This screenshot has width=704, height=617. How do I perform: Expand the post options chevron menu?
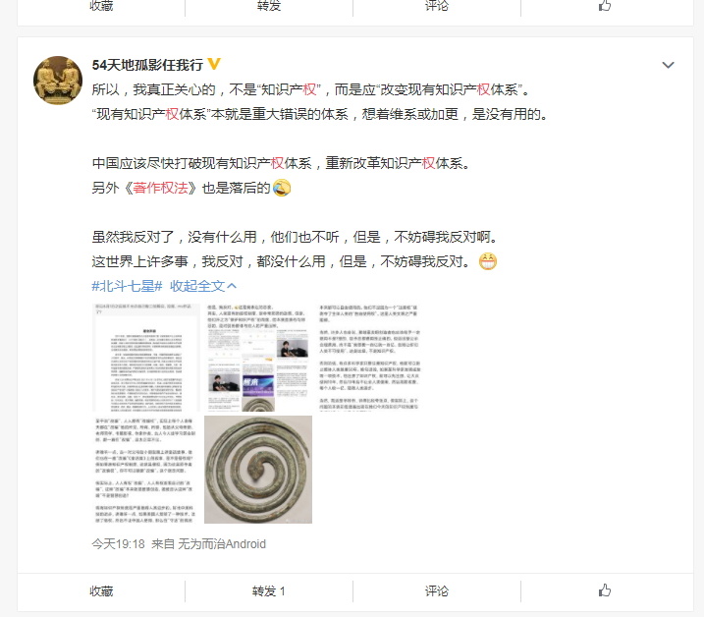pyautogui.click(x=668, y=65)
